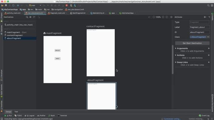Viewport: 214px width, 120px height.
Task: Open the Build tool window
Action: pyautogui.click(x=51, y=116)
